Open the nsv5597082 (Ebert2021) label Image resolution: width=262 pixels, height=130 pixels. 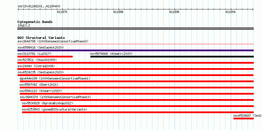click(39, 85)
